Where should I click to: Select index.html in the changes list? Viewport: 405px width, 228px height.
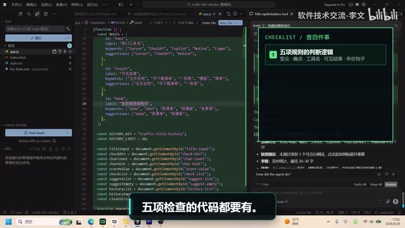coord(18,58)
